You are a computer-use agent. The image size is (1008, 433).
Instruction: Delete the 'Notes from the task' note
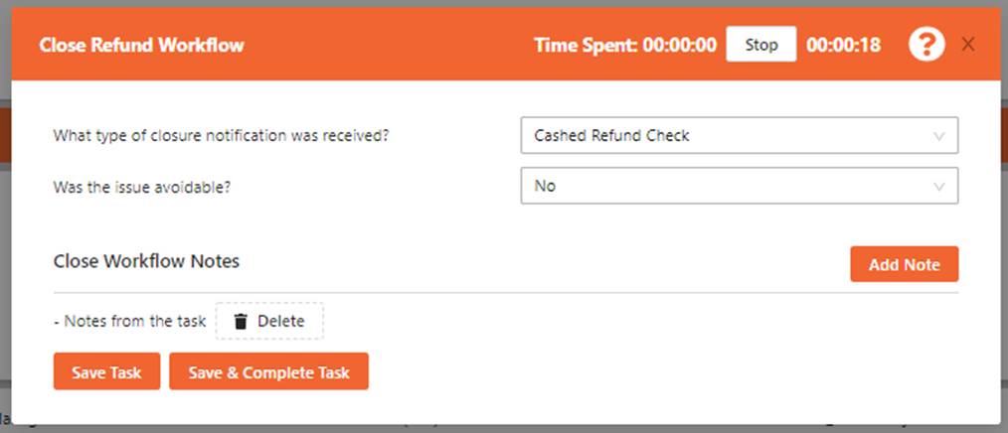[269, 321]
